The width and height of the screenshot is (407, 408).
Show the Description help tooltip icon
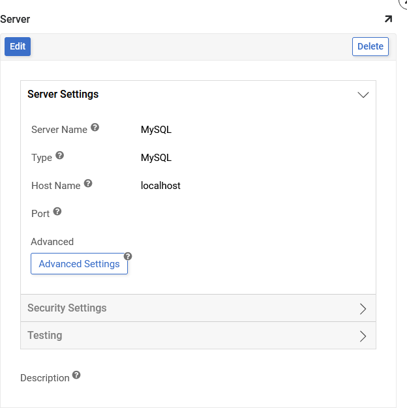pos(76,375)
